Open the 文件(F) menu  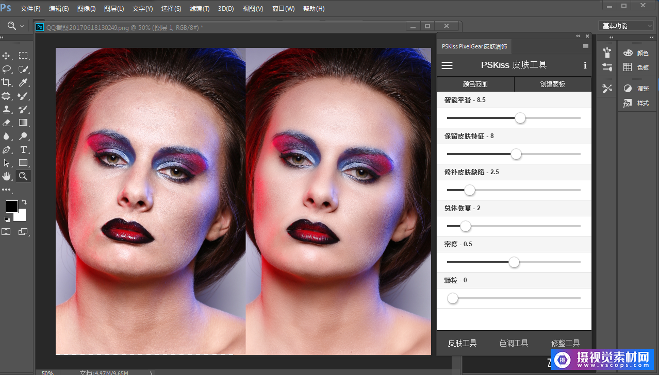30,9
